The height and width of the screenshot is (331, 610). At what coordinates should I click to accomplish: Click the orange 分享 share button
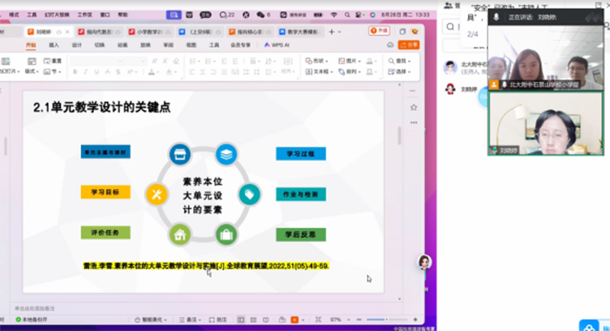pos(409,45)
